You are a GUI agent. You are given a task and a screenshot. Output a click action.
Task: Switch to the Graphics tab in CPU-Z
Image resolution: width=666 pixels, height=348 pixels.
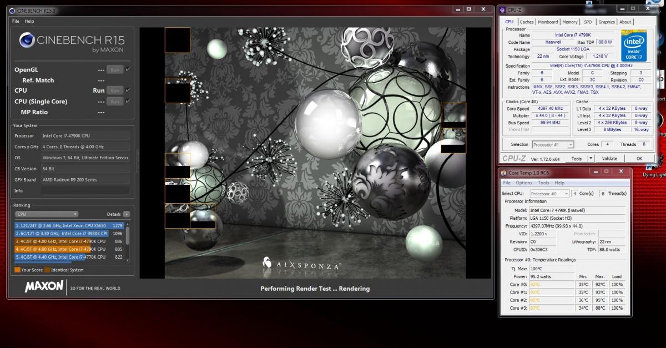coord(607,22)
